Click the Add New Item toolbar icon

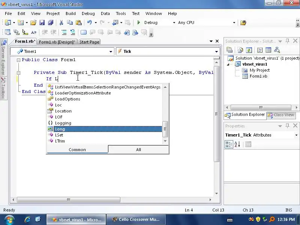click(21, 22)
